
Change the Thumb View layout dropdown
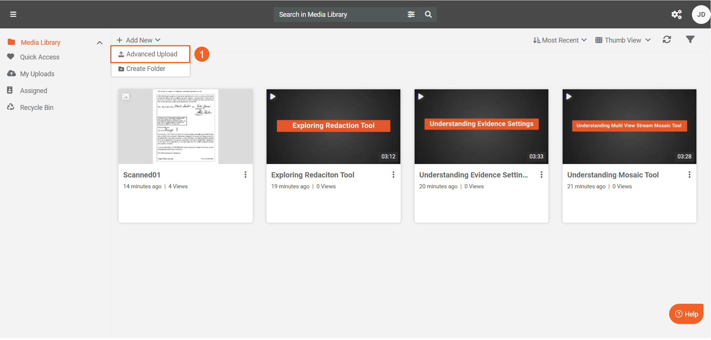623,40
